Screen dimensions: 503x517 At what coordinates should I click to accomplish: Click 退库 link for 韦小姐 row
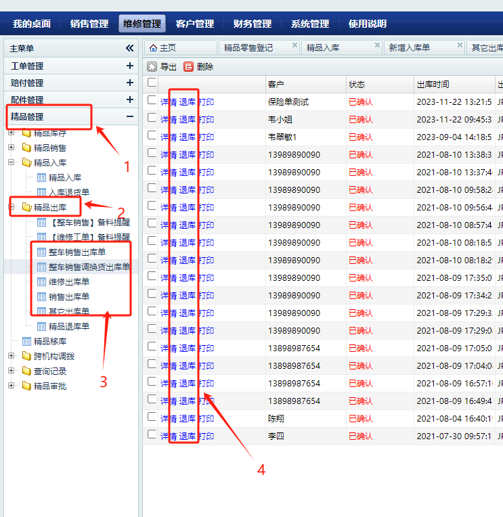point(188,119)
